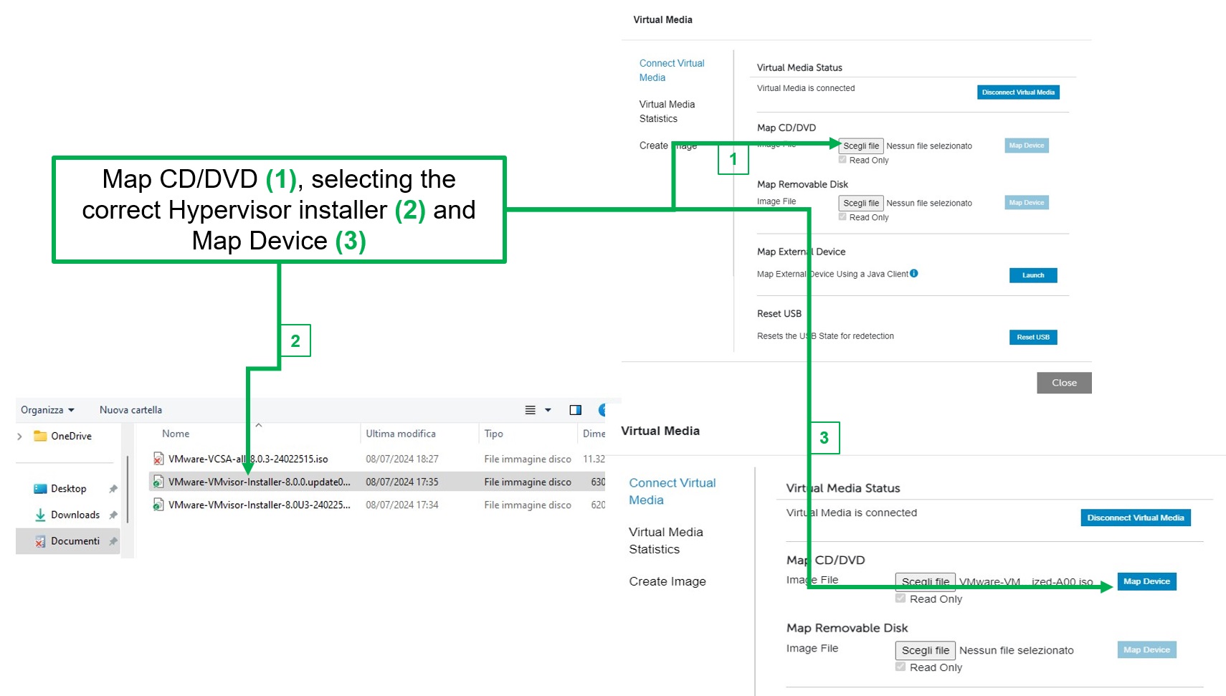This screenshot has height=696, width=1226.
Task: Sort files by Tipo column
Action: click(x=493, y=434)
